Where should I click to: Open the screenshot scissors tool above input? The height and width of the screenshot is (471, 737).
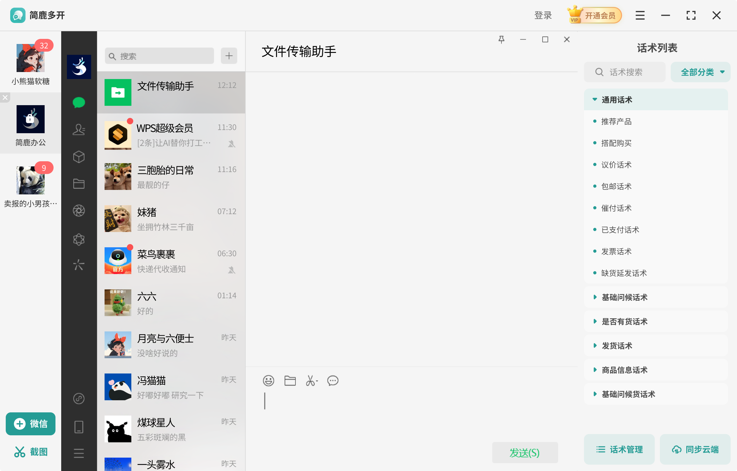click(311, 380)
